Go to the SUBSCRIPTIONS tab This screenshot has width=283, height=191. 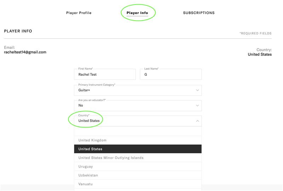point(199,13)
